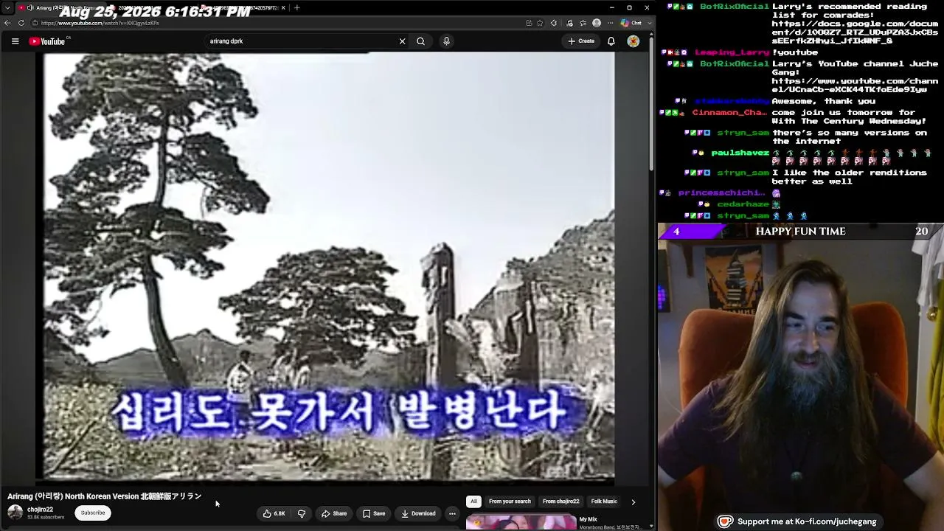Image resolution: width=944 pixels, height=531 pixels.
Task: Go to the YouTube home logo
Action: coord(47,41)
